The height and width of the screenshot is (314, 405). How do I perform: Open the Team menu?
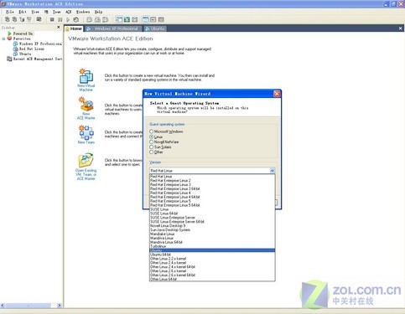click(57, 12)
